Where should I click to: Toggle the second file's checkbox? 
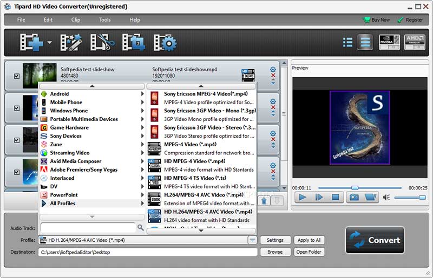pos(17,109)
